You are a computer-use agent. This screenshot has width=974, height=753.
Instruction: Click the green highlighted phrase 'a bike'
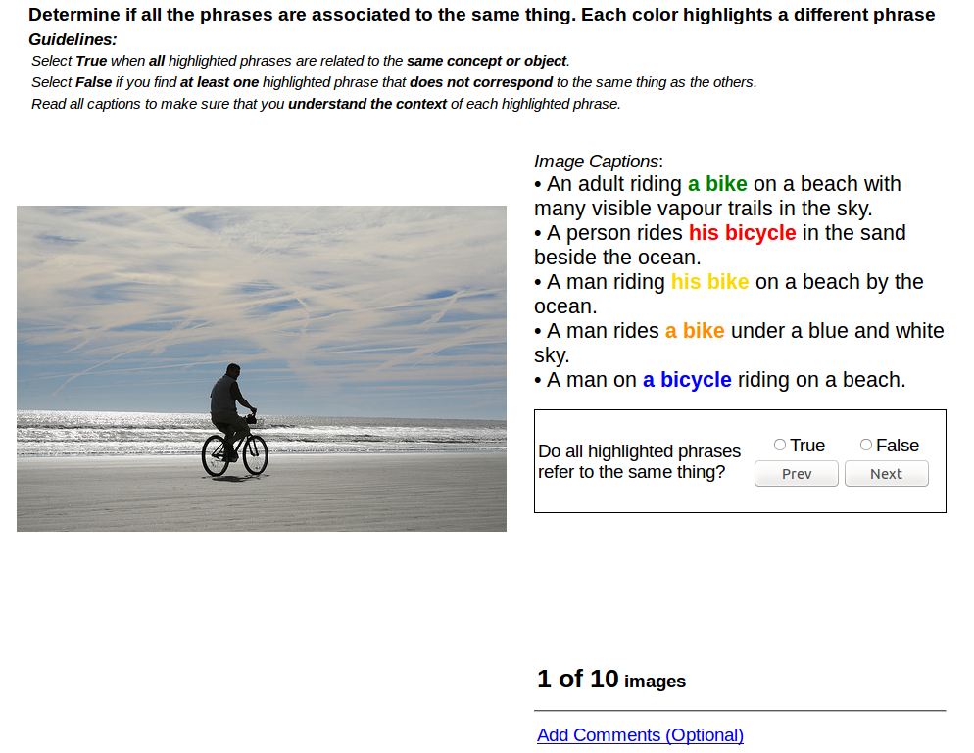pos(717,184)
